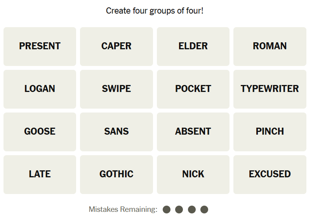313x220 pixels.
Task: Choose the GOTHIC tile
Action: (116, 174)
